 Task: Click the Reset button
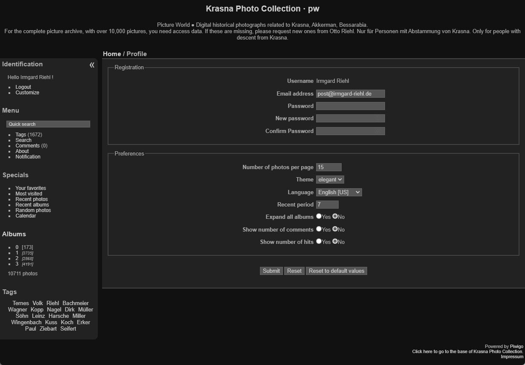(294, 271)
